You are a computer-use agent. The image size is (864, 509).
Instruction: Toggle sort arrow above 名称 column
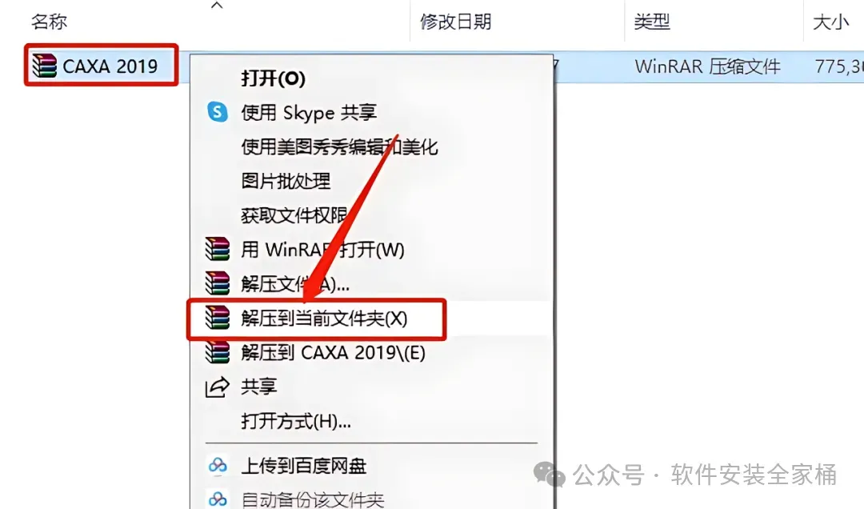coord(217,6)
